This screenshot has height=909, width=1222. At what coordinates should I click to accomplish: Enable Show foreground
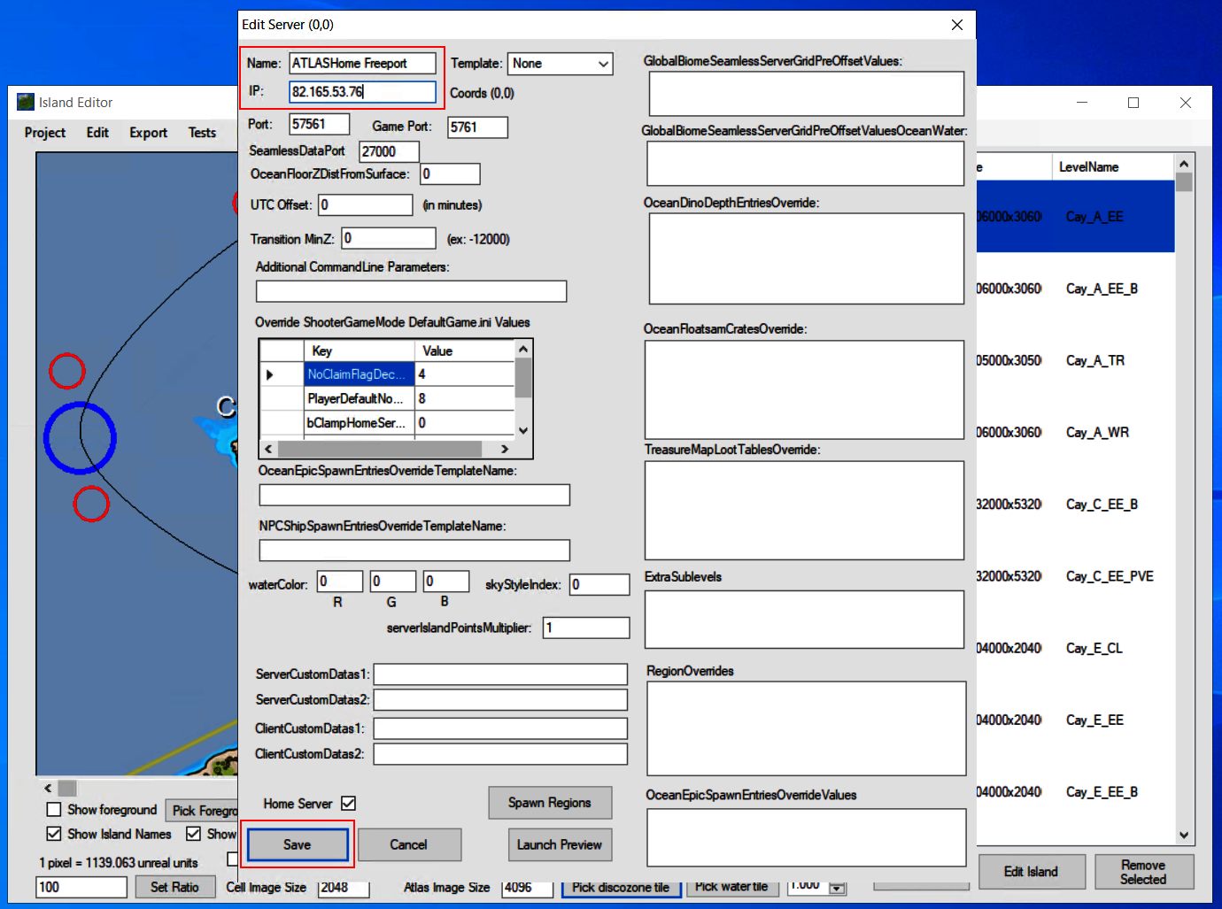[x=54, y=809]
